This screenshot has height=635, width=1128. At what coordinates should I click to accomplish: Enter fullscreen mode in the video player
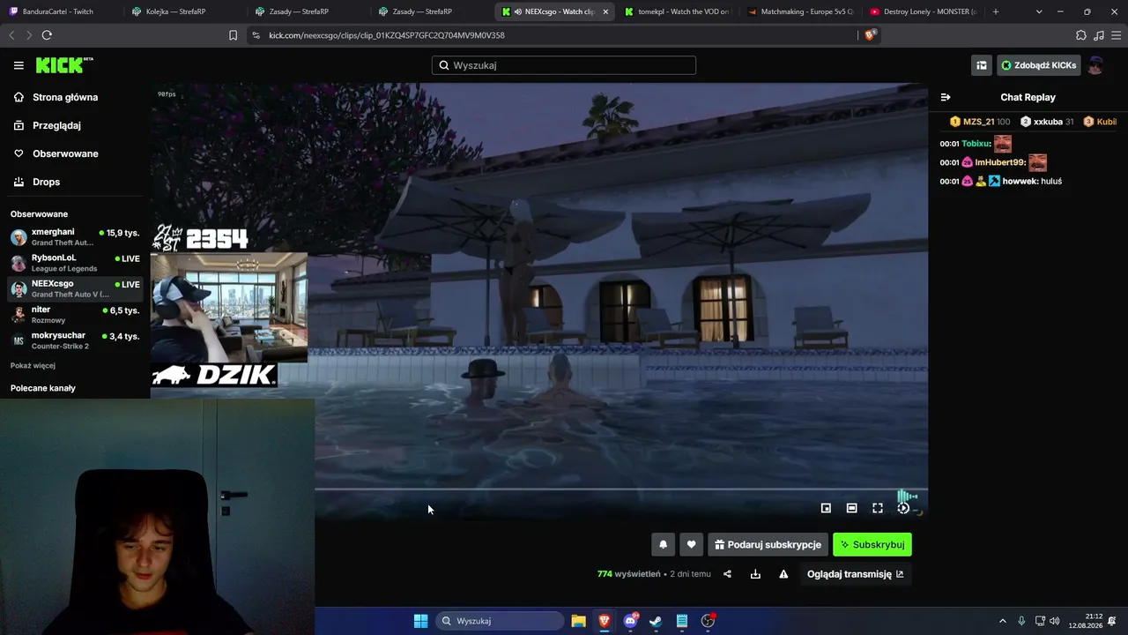tap(878, 508)
